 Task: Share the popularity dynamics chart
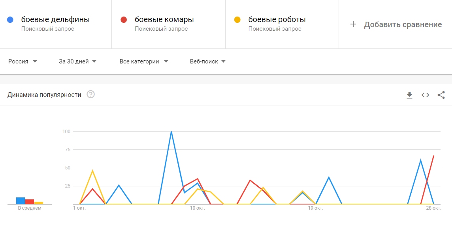pos(441,95)
